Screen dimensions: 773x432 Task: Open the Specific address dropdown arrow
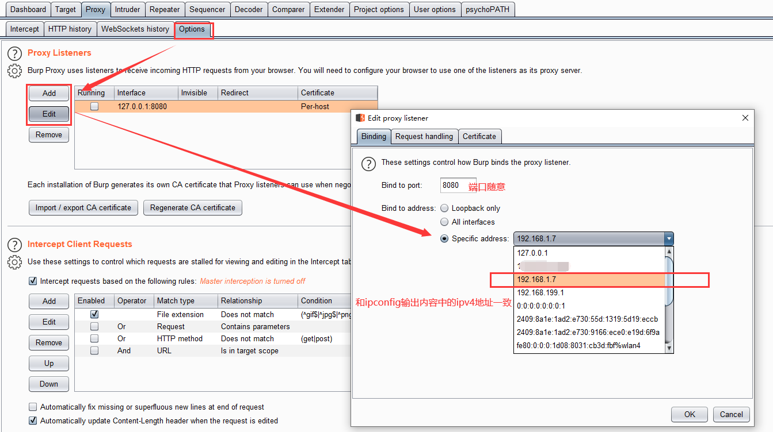tap(668, 238)
